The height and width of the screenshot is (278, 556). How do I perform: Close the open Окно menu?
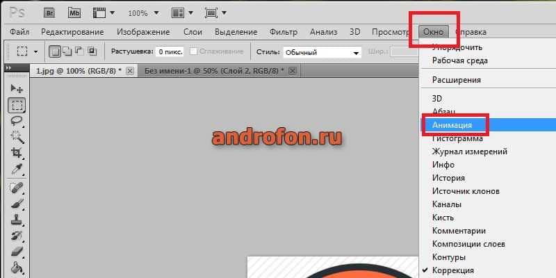(433, 32)
